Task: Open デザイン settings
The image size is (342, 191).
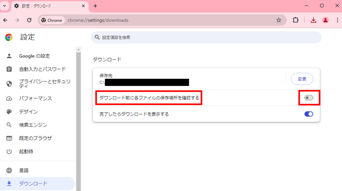Action: tap(28, 112)
